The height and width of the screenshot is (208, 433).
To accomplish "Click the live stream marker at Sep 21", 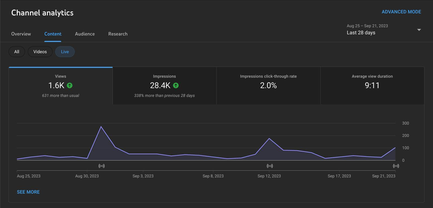I will coord(396,166).
